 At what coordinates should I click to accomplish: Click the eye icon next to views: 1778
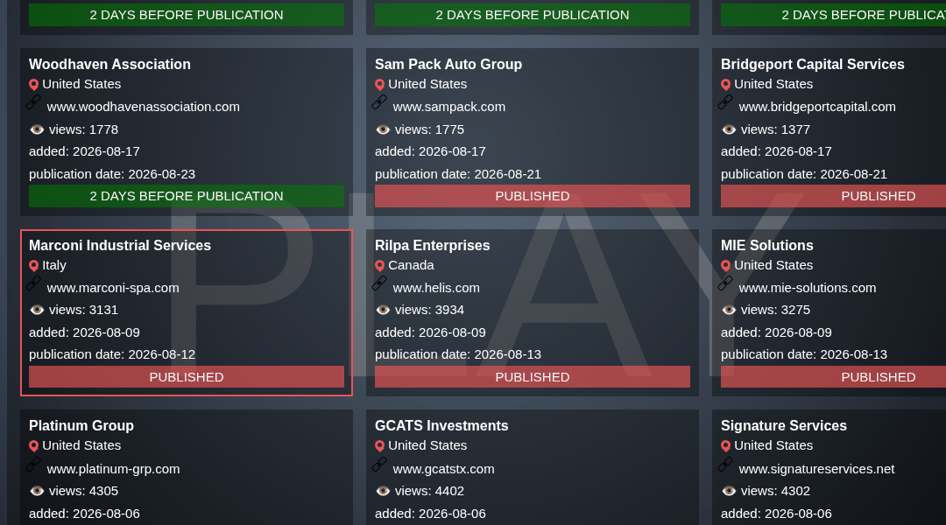click(37, 129)
